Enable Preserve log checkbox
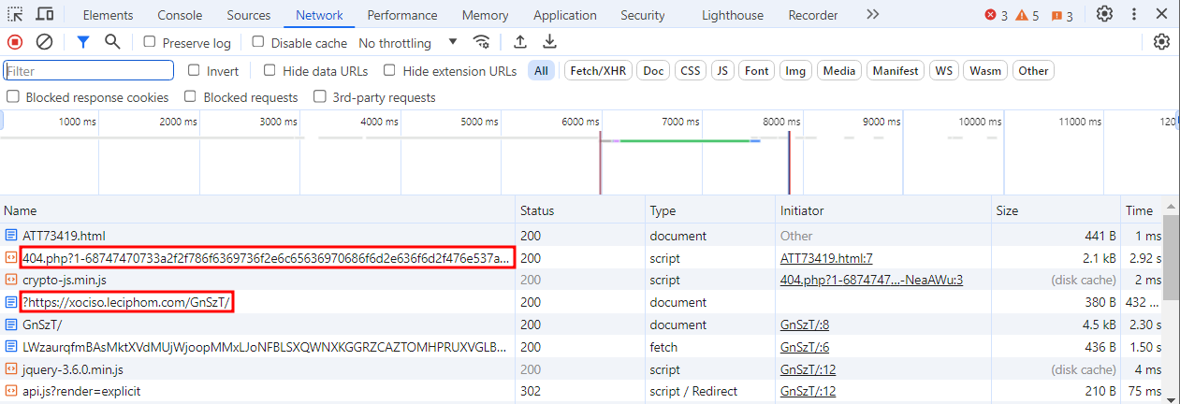 click(x=151, y=42)
